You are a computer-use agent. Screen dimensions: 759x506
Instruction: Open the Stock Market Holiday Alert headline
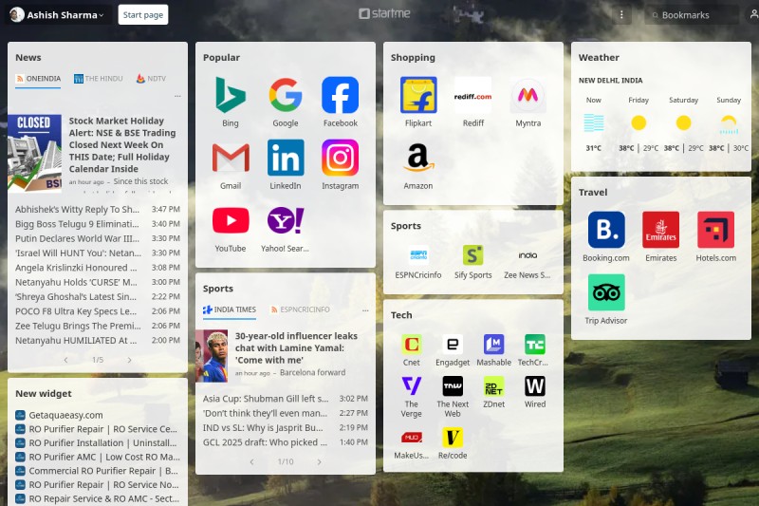pyautogui.click(x=122, y=144)
